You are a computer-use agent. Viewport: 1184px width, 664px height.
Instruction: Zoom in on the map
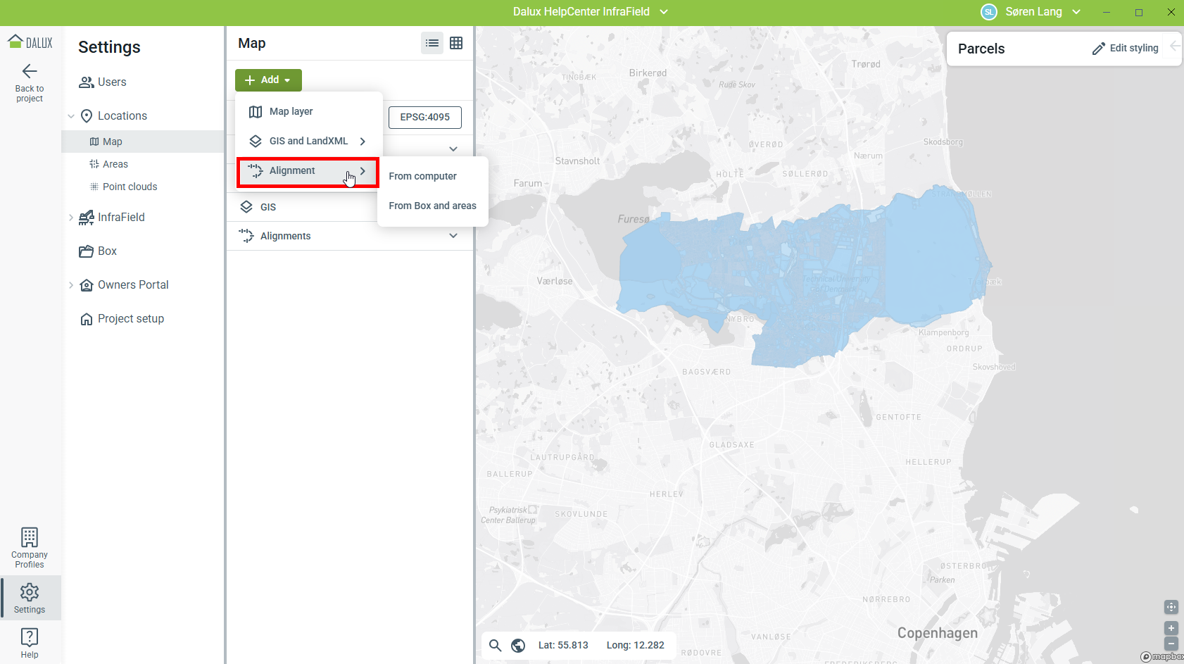pyautogui.click(x=1171, y=628)
